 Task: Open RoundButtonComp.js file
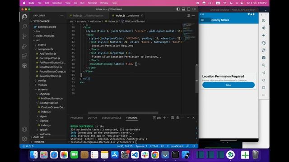(x=52, y=72)
